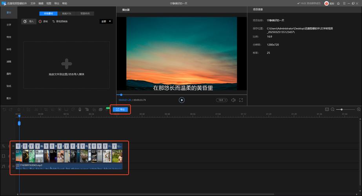Switch to the 本地素材 tab
The width and height of the screenshot is (362, 196).
49,13
